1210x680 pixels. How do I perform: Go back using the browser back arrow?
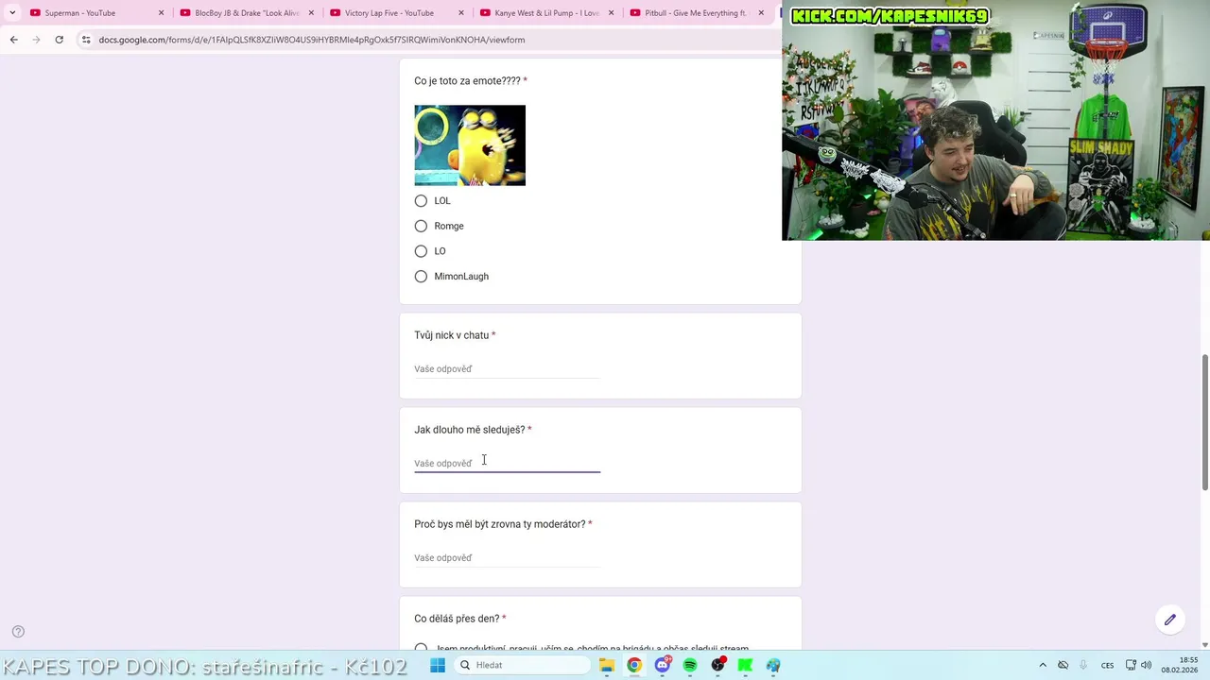tap(13, 40)
